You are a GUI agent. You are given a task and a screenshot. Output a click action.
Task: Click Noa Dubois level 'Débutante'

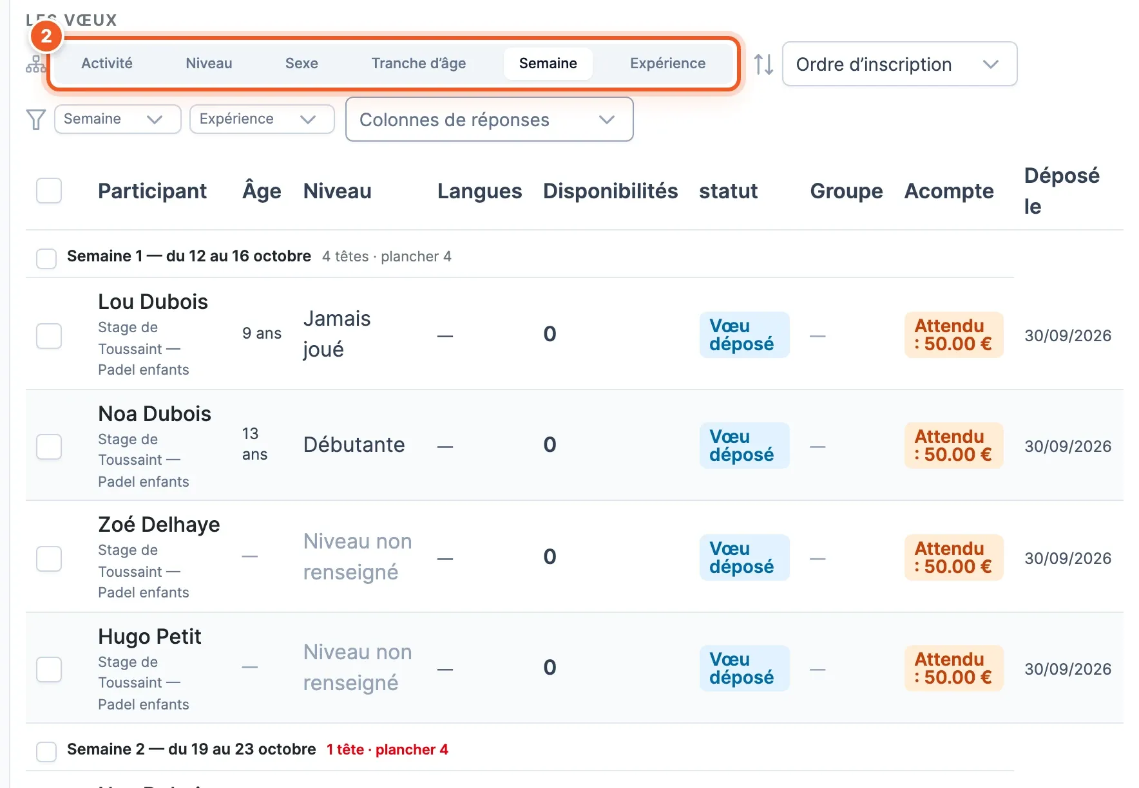[x=354, y=445]
